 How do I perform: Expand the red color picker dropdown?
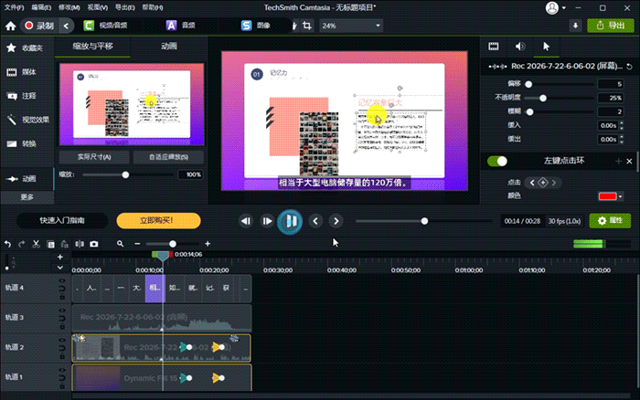(x=621, y=196)
